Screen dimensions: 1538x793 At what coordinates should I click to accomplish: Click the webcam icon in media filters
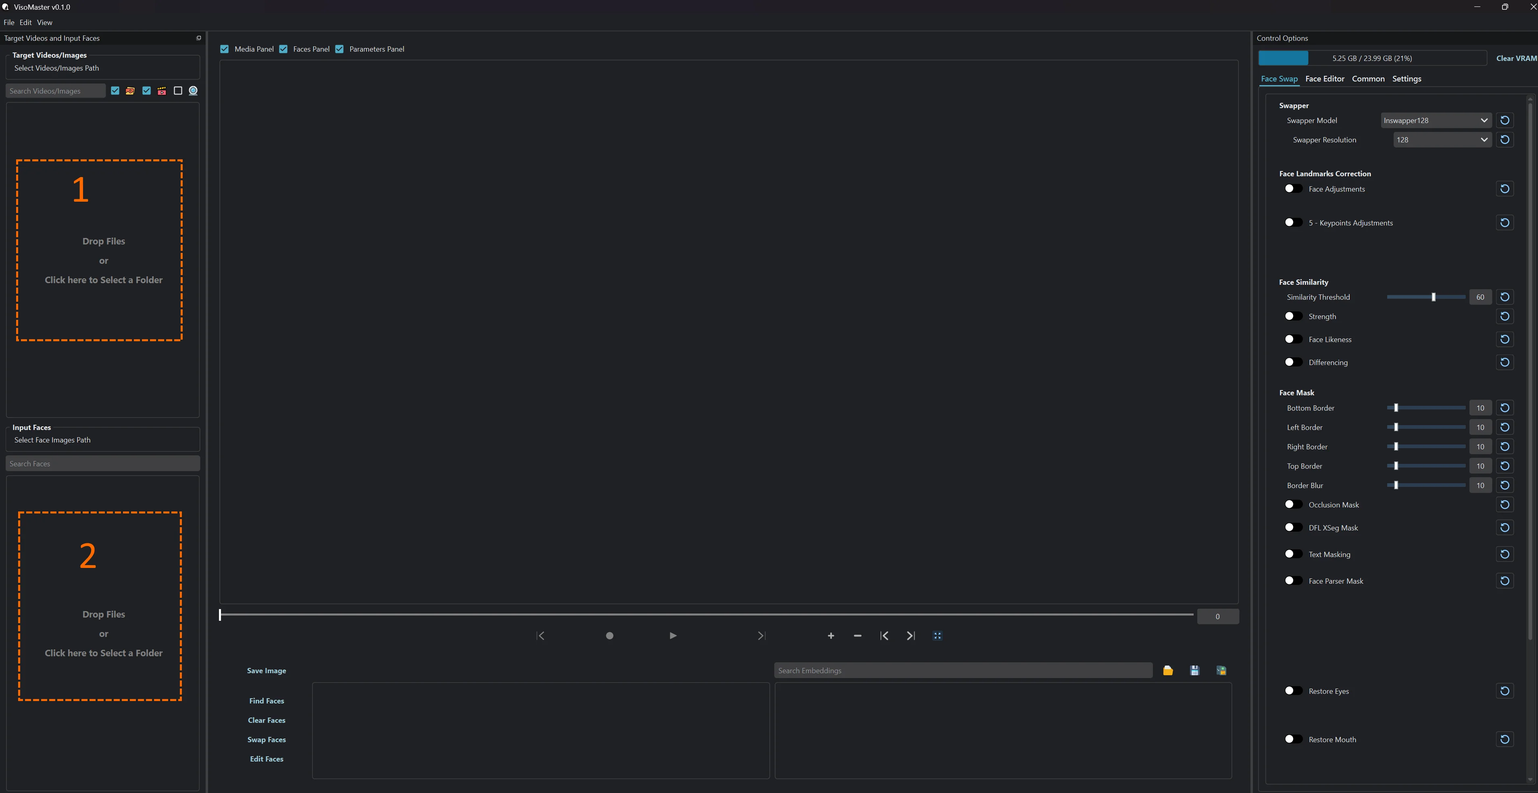point(193,91)
